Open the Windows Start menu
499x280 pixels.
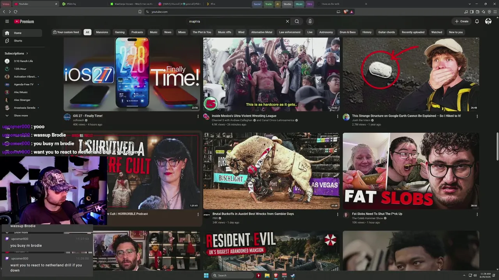(206, 275)
